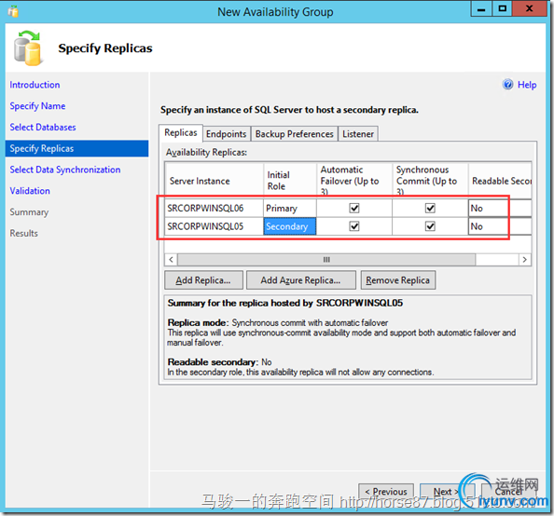
Task: Open the Listener tab
Action: (358, 134)
